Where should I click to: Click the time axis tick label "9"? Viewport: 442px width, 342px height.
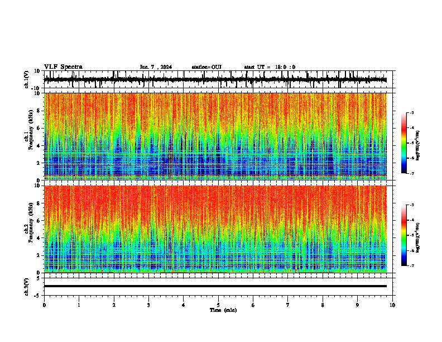click(x=357, y=305)
